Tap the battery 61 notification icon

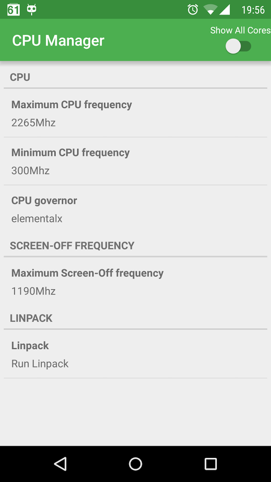coord(13,10)
